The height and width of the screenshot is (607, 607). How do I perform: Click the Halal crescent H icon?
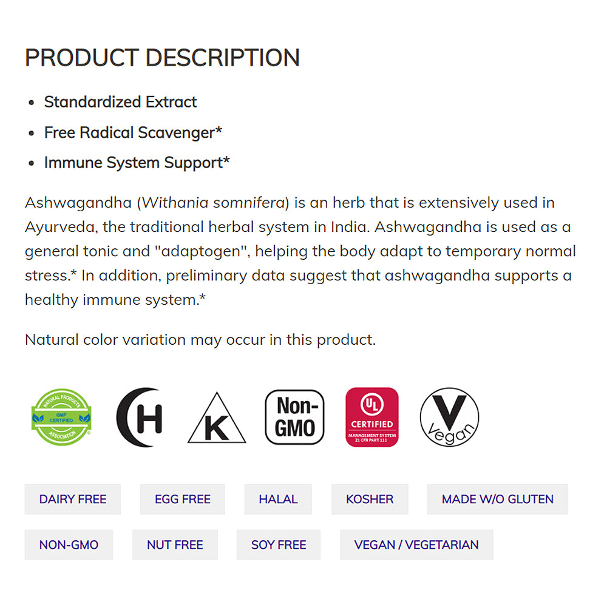click(139, 417)
